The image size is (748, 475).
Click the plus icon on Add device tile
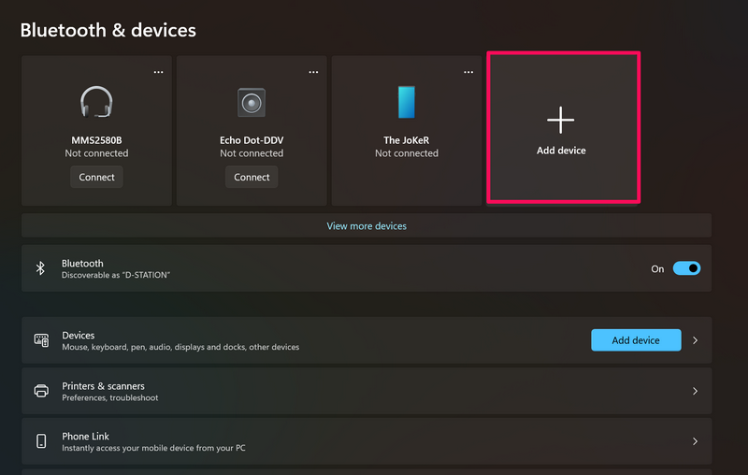click(x=560, y=120)
